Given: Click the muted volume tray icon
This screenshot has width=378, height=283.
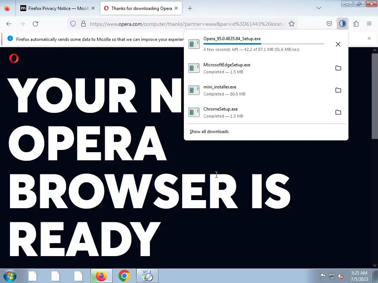Looking at the screenshot, I should (x=341, y=276).
